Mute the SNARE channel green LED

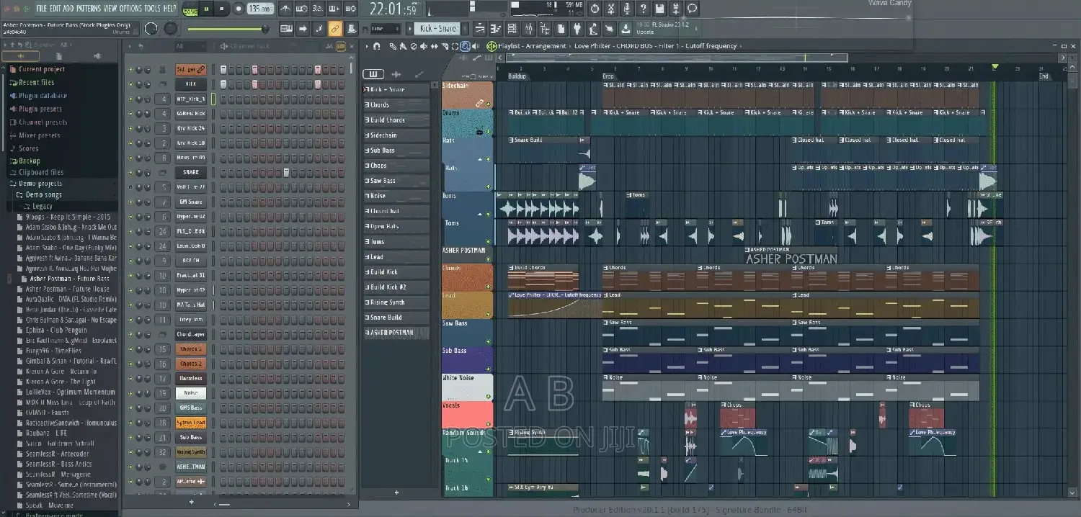[130, 173]
